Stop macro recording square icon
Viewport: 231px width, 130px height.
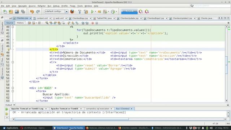click(97, 23)
